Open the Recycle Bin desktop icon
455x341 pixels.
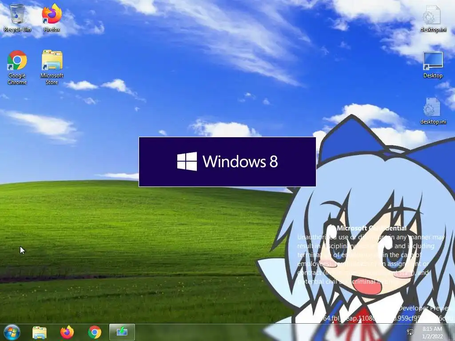17,18
